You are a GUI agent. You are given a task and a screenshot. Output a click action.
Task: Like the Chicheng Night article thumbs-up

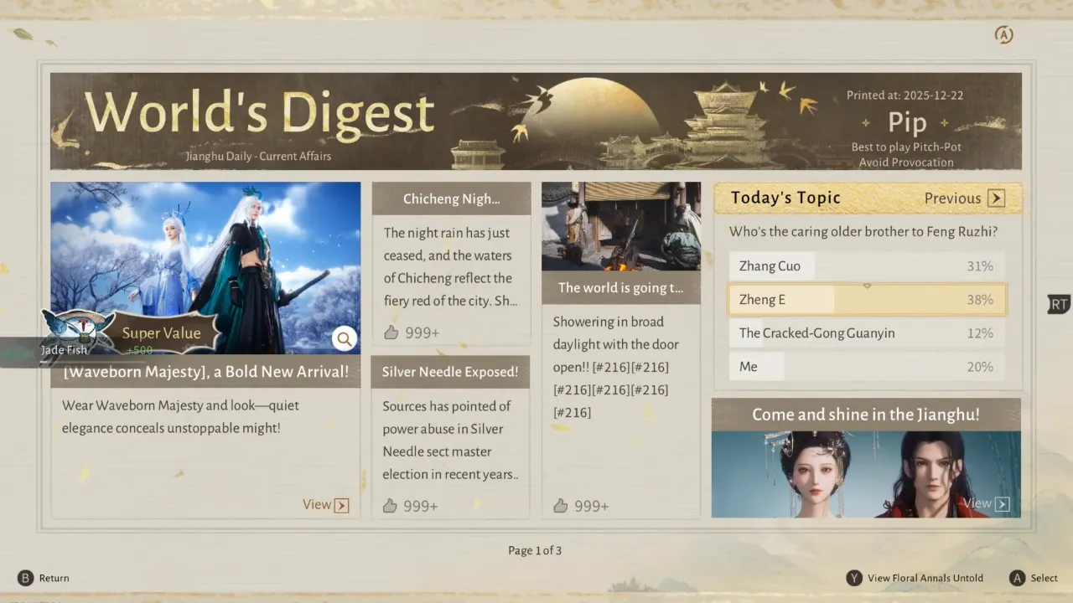coord(391,332)
